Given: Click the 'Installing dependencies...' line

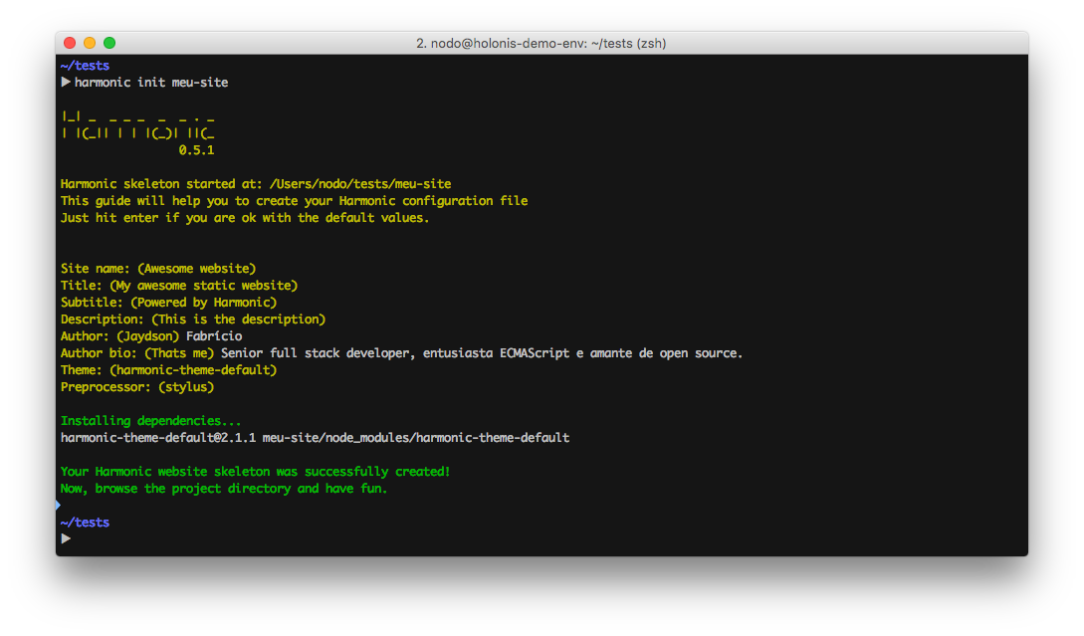Looking at the screenshot, I should pyautogui.click(x=150, y=421).
